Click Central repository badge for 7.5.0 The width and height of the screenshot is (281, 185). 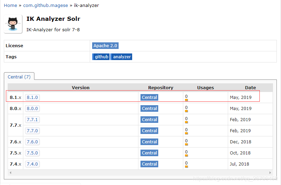[x=149, y=153]
